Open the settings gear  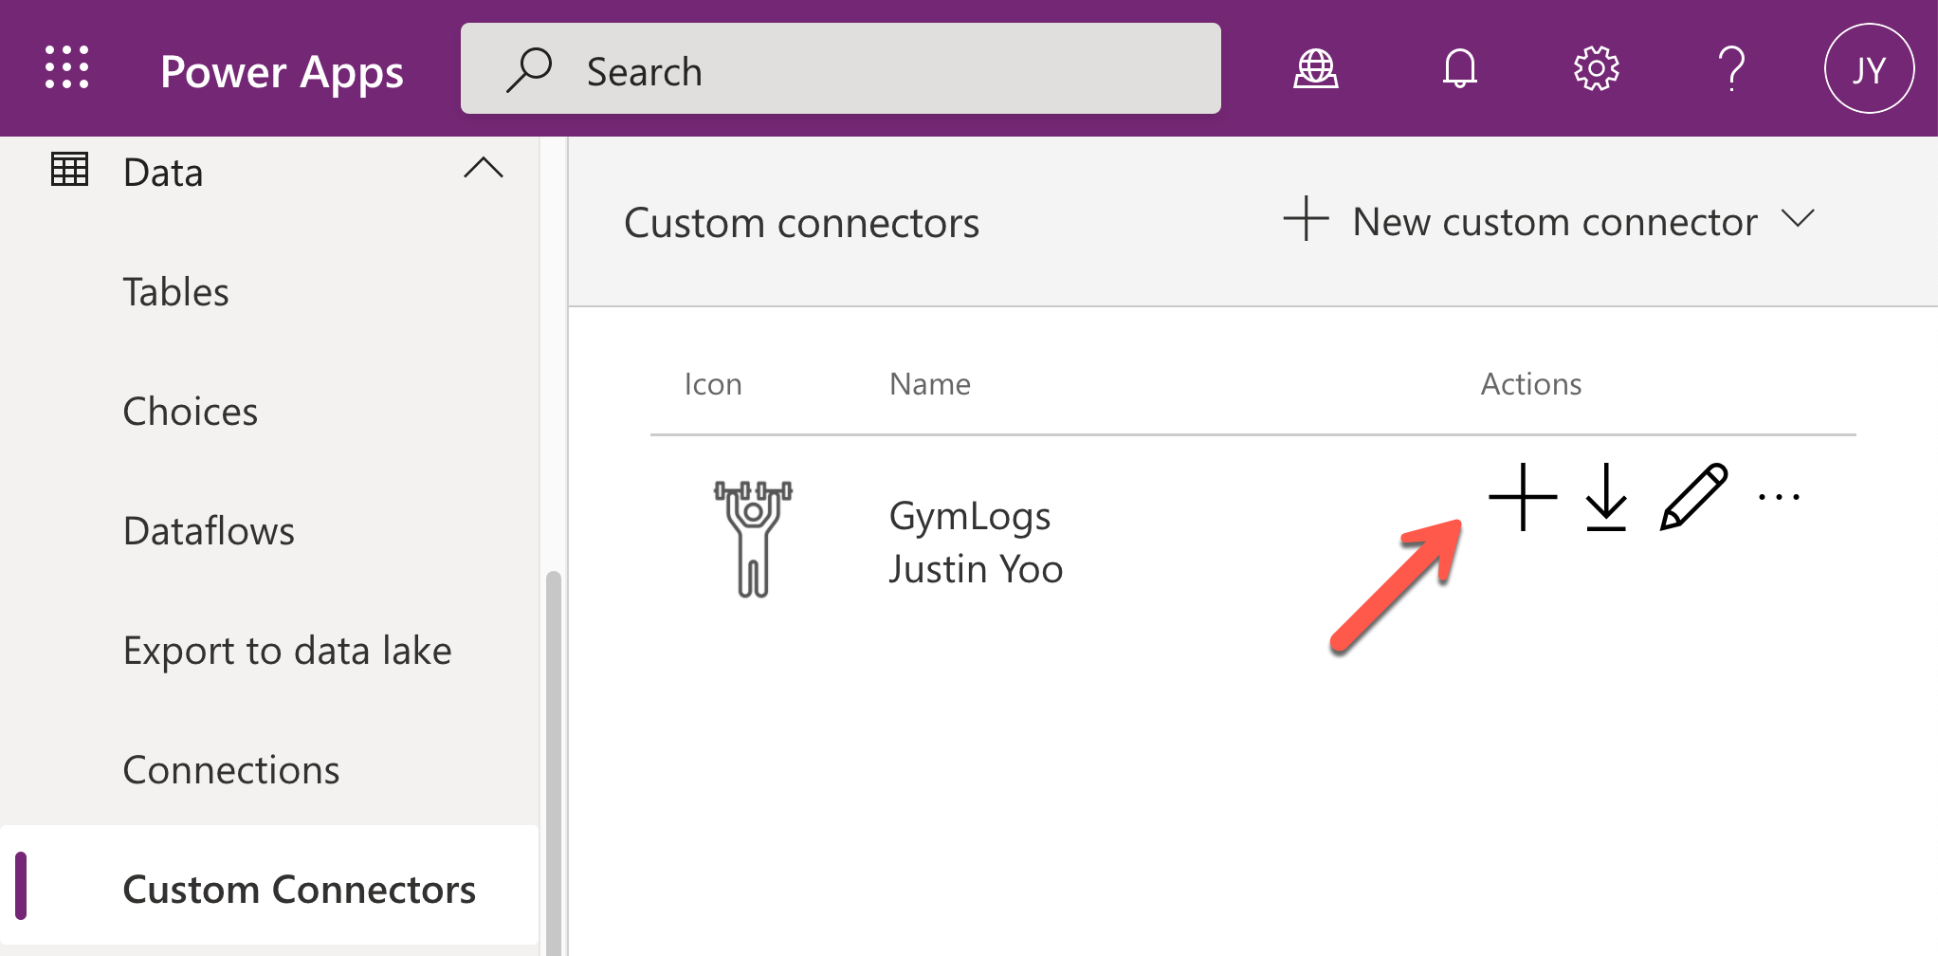pos(1596,68)
